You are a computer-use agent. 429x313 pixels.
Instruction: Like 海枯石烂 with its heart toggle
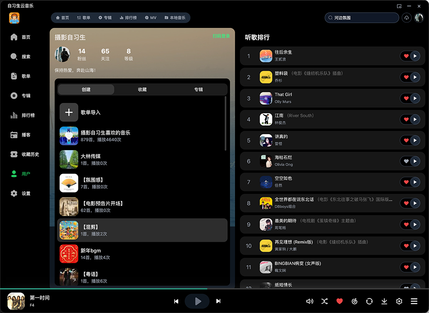pos(406,161)
